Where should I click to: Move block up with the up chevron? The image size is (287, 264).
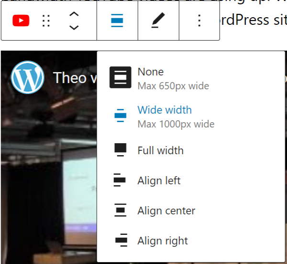click(74, 14)
